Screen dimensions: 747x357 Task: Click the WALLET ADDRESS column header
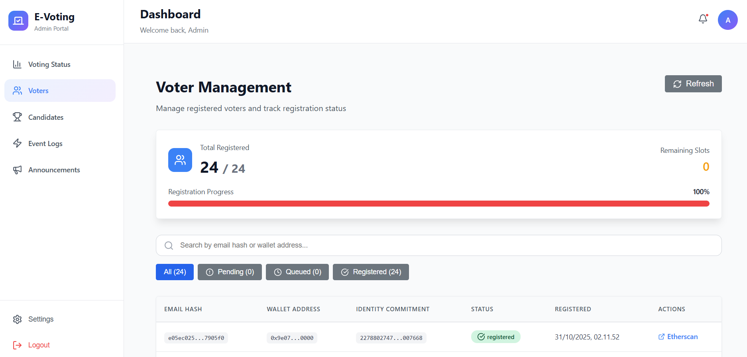tap(293, 309)
